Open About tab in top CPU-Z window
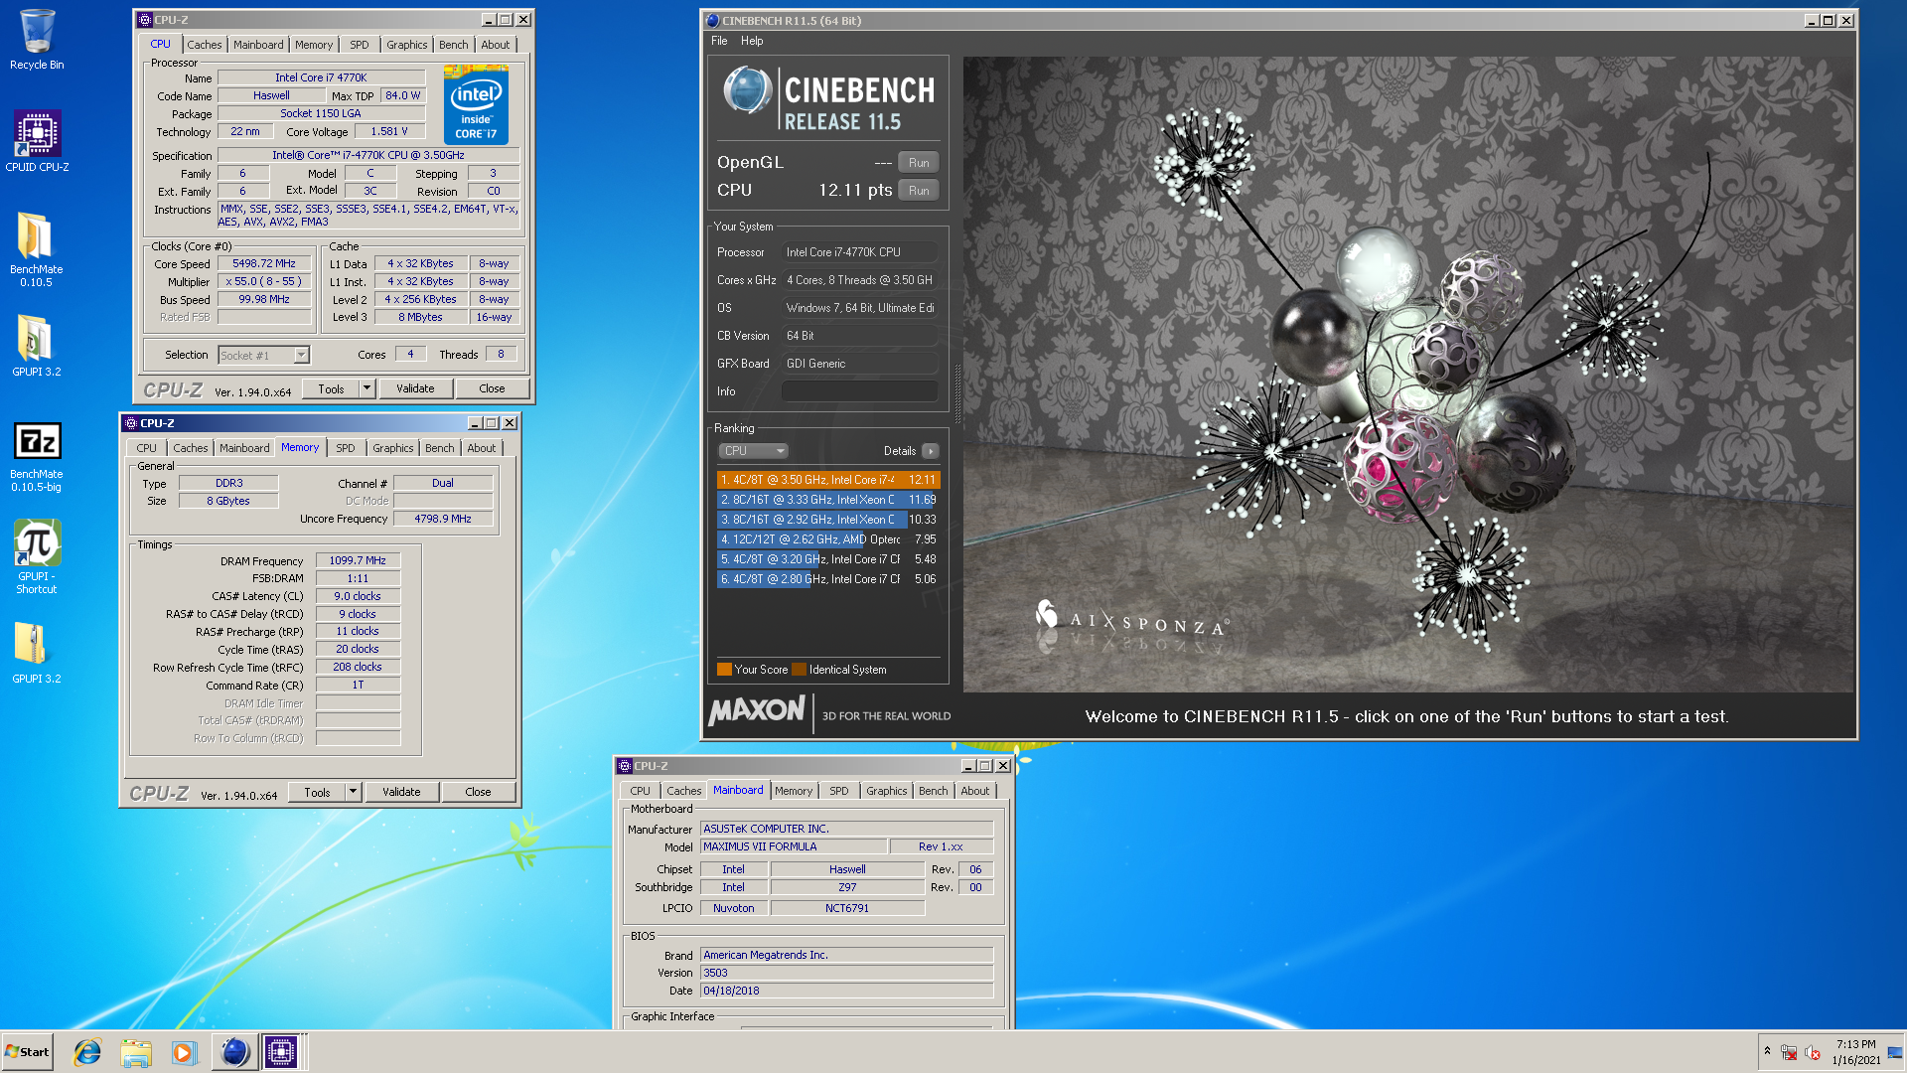 (496, 45)
